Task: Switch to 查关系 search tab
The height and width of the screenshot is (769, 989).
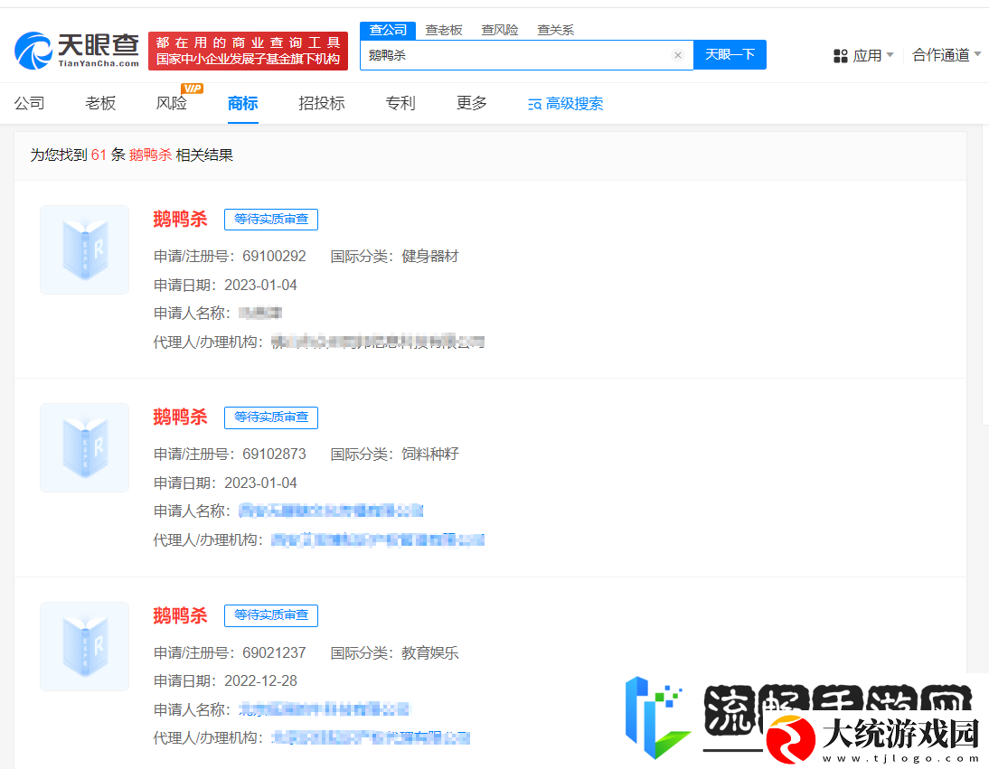Action: tap(556, 30)
